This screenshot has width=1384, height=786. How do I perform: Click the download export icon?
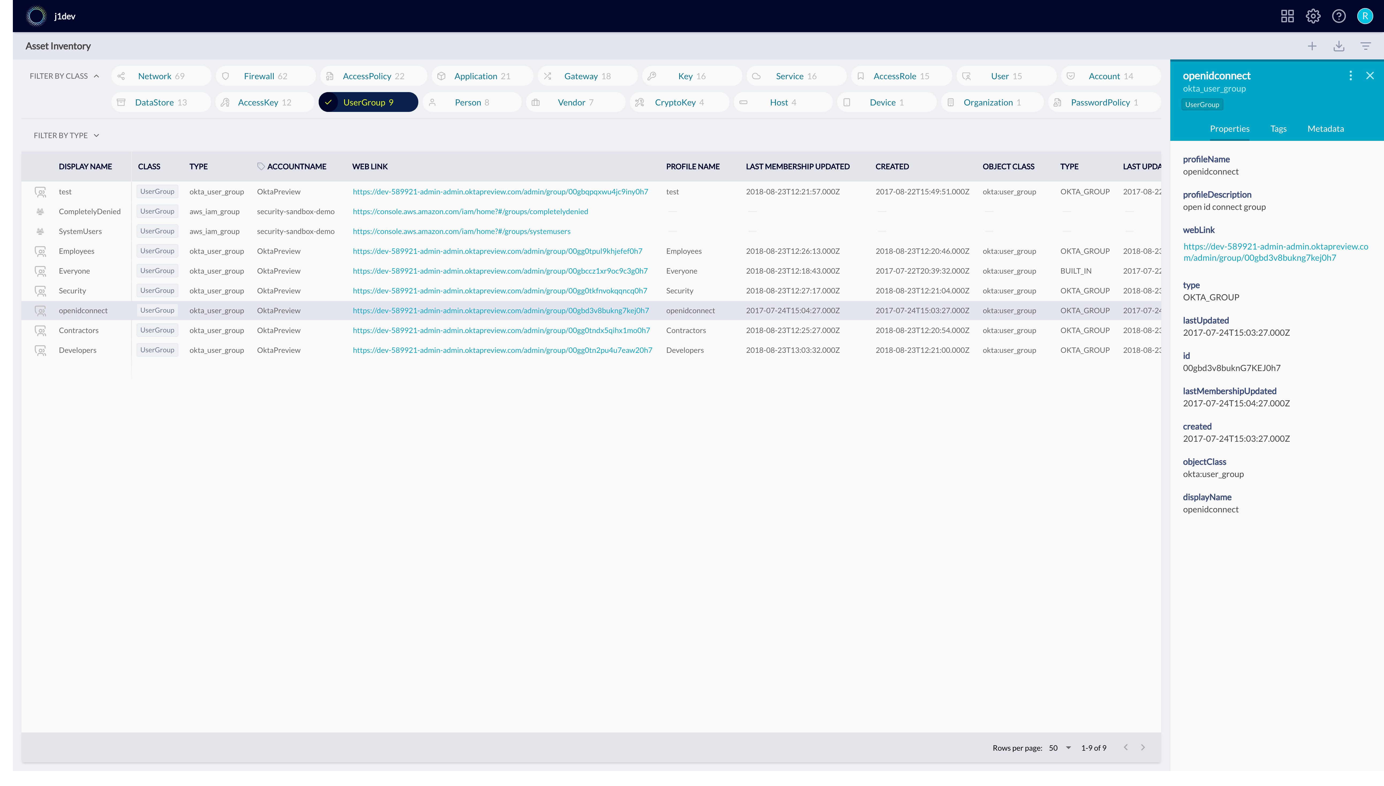coord(1339,46)
